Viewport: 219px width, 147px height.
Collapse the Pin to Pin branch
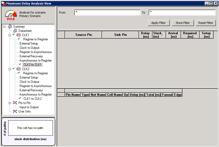tap(10, 103)
